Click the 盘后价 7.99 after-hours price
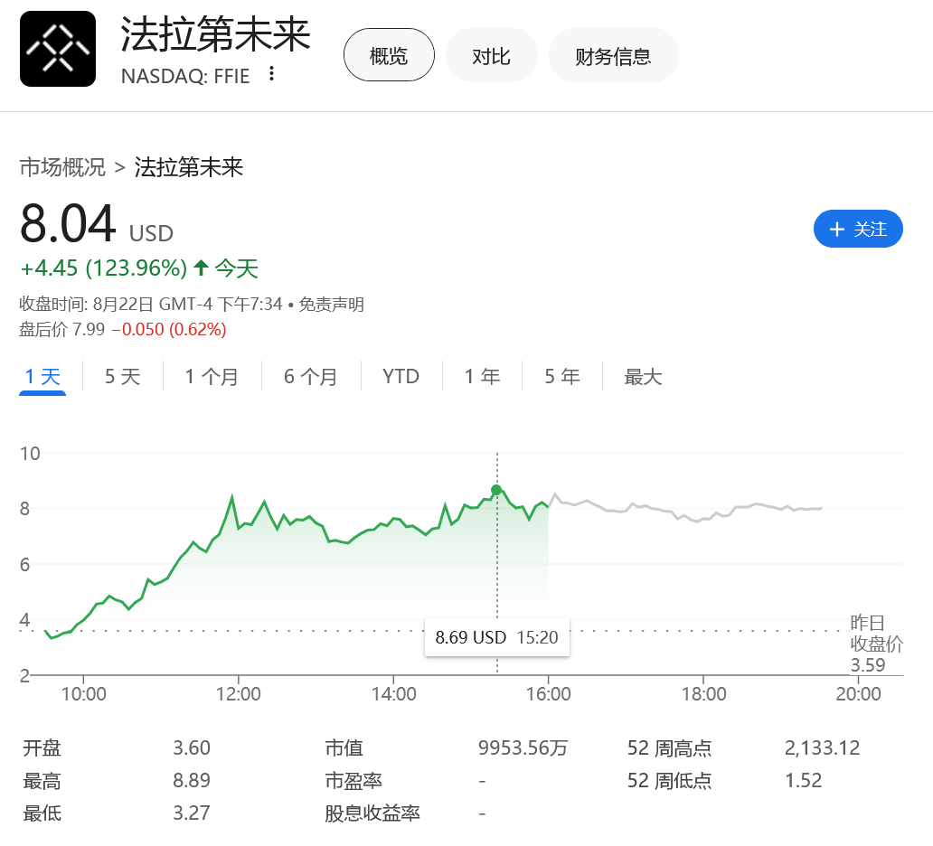 (61, 329)
